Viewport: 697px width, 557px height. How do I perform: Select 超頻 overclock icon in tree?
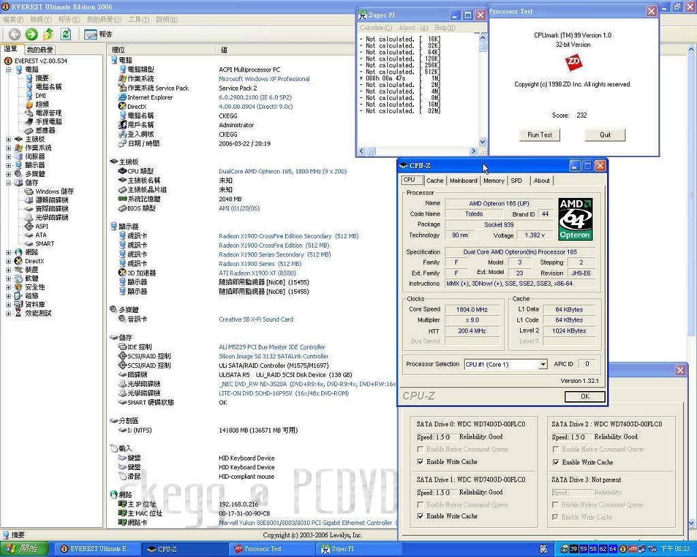[29, 104]
